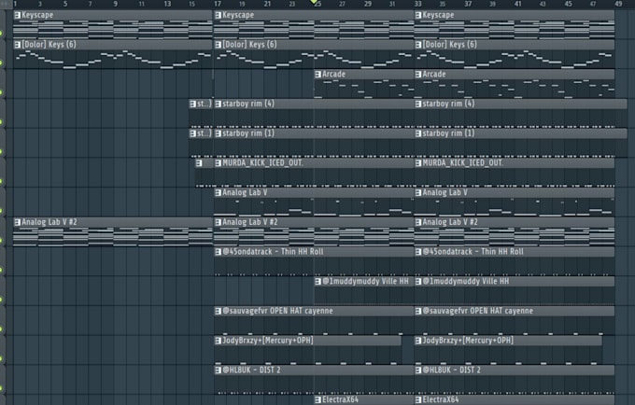Image resolution: width=635 pixels, height=405 pixels.
Task: Jump to bar 17 on the timeline ruler
Action: pyautogui.click(x=218, y=4)
